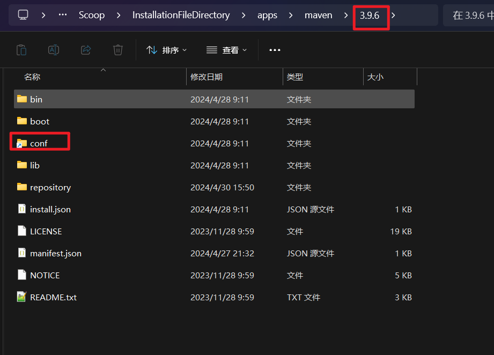Select the install.json file name
The image size is (494, 355).
50,210
